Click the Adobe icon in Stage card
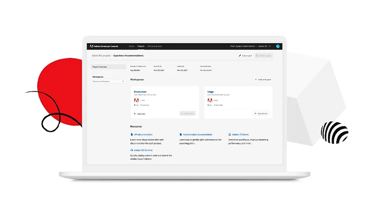 210,100
